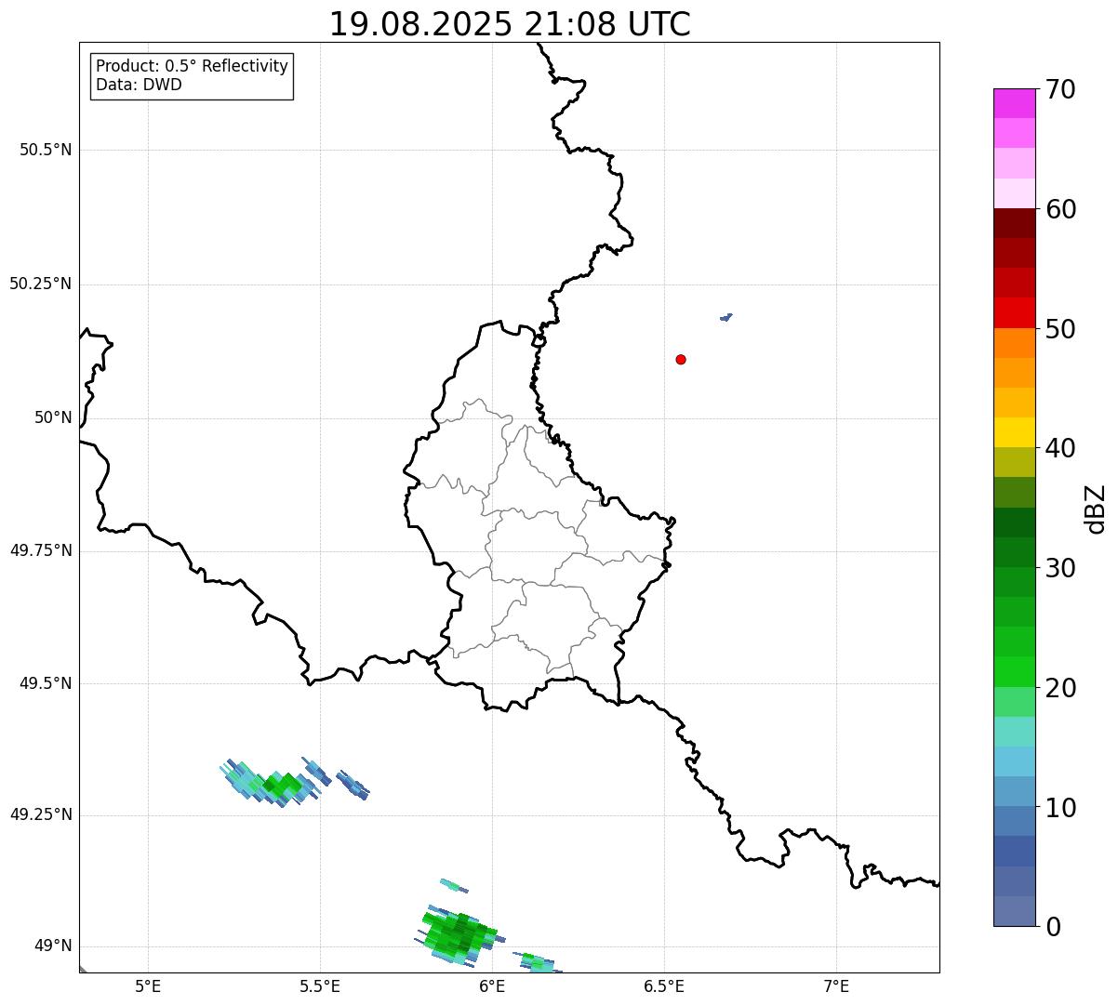Select the yellow colorbar segment above 40
1118x1005 pixels.
point(1015,432)
